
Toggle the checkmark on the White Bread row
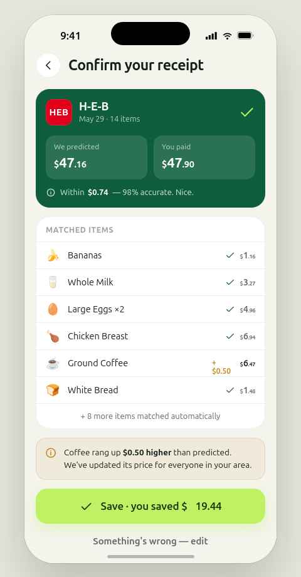click(x=230, y=390)
